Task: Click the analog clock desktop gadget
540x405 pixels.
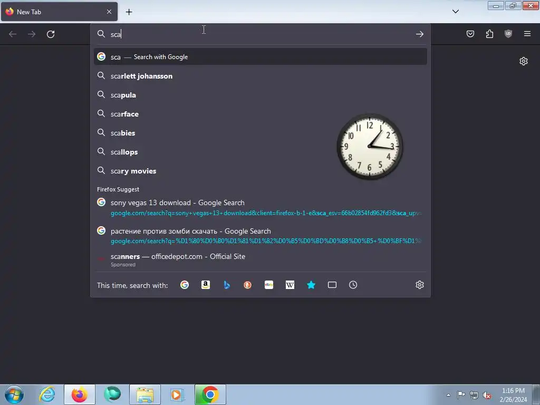Action: (370, 147)
